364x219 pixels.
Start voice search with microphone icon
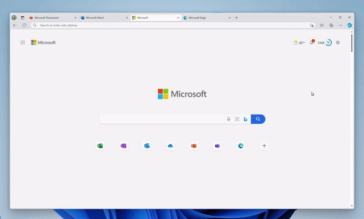tap(229, 119)
